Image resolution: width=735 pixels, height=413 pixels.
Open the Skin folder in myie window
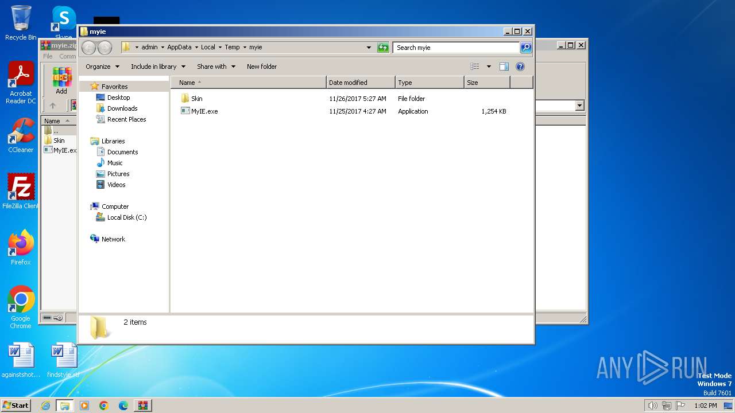pos(196,99)
